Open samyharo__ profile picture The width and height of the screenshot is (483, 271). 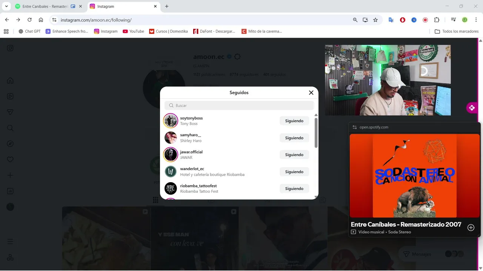click(x=171, y=138)
